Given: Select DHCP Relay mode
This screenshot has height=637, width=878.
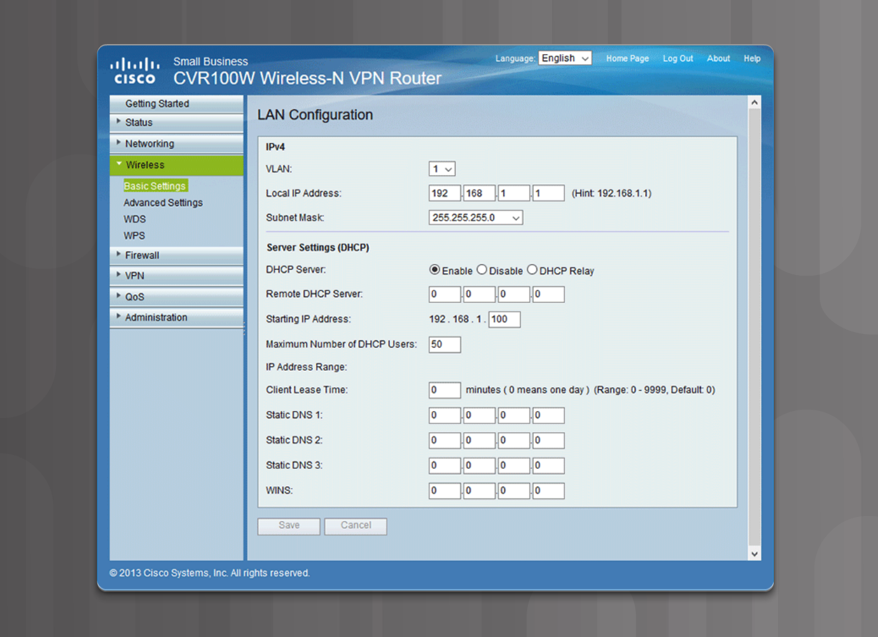Looking at the screenshot, I should click(532, 269).
